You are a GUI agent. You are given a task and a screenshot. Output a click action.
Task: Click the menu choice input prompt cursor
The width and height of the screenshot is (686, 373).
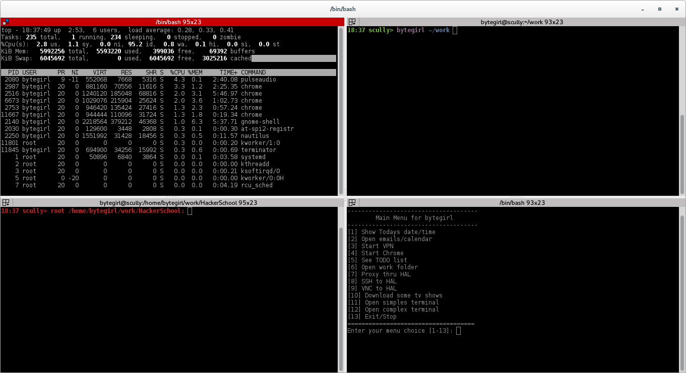click(458, 331)
